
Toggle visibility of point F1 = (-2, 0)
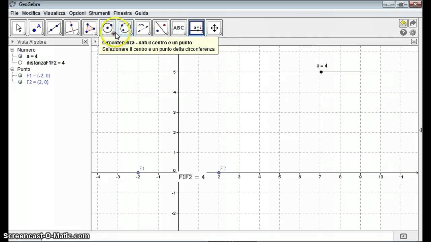[20, 76]
